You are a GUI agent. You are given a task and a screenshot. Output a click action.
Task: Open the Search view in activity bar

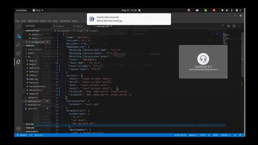tap(19, 27)
